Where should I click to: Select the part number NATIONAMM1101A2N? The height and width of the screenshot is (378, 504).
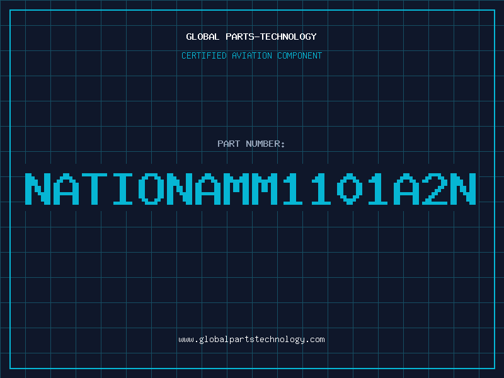point(251,189)
